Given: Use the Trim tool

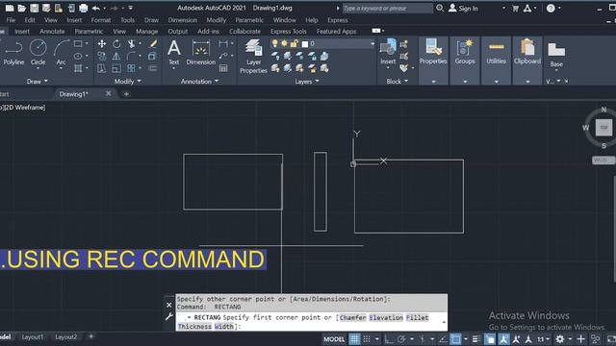Looking at the screenshot, I should tap(131, 43).
